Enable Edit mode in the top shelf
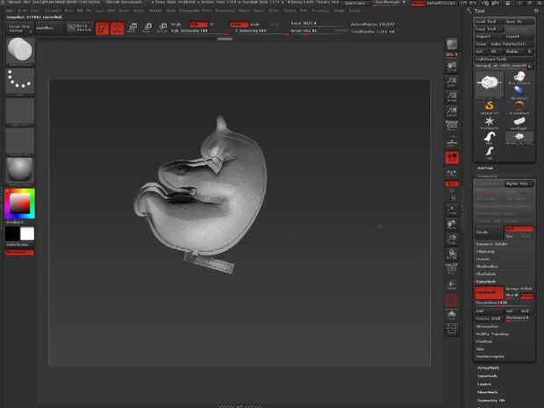The image size is (544, 408). pyautogui.click(x=102, y=28)
